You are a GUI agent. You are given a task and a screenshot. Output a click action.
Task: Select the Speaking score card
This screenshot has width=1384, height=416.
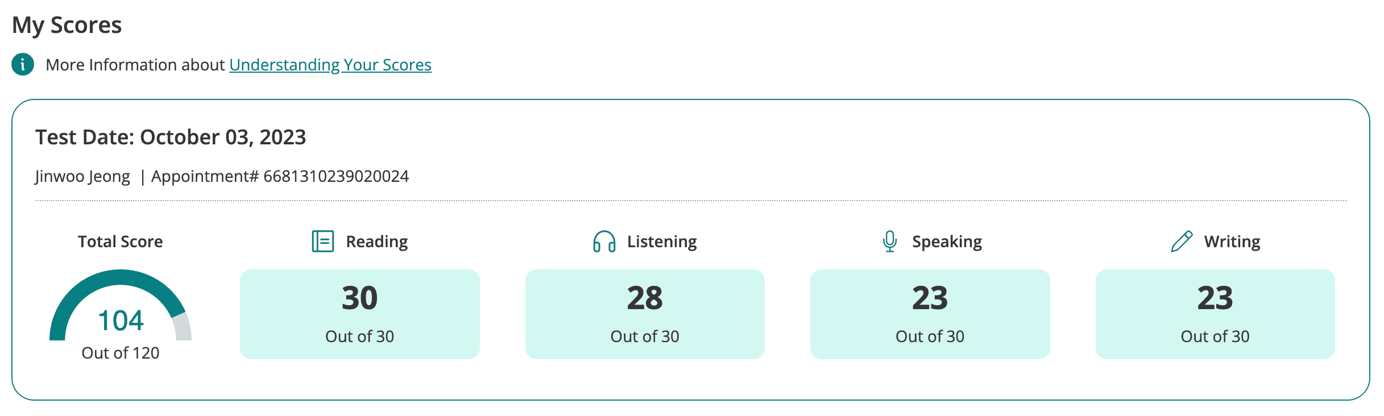[930, 314]
